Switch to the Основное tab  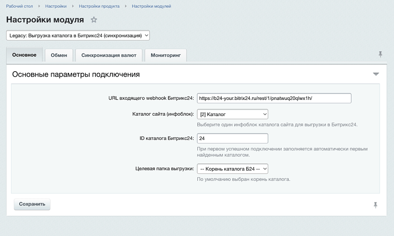(24, 55)
